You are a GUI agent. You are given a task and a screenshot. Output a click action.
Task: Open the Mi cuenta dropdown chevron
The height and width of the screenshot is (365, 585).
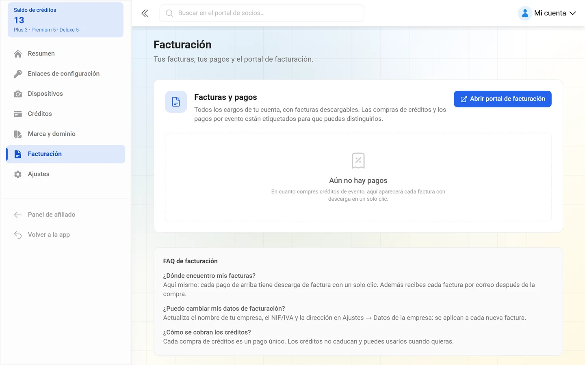[573, 13]
